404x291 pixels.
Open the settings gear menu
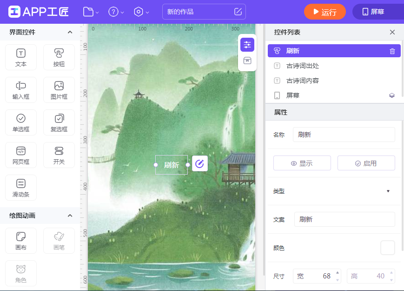tap(141, 12)
